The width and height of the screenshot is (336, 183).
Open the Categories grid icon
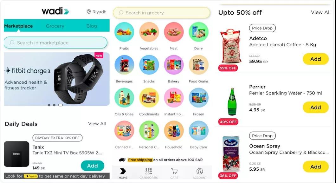(148, 171)
